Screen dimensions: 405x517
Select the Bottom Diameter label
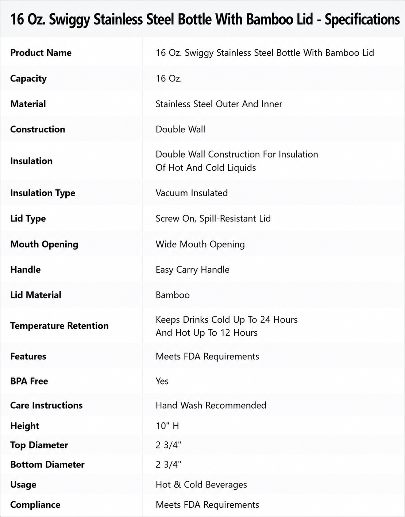[47, 464]
